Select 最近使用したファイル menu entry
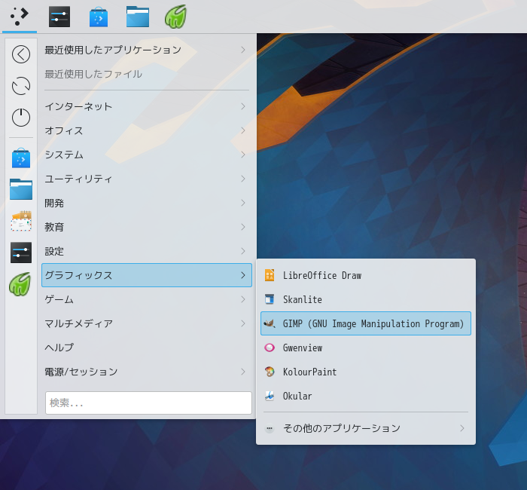This screenshot has height=490, width=527. pos(147,74)
